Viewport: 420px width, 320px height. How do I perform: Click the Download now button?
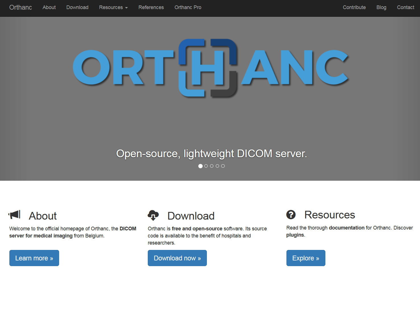(177, 258)
